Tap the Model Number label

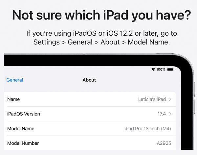23,143
